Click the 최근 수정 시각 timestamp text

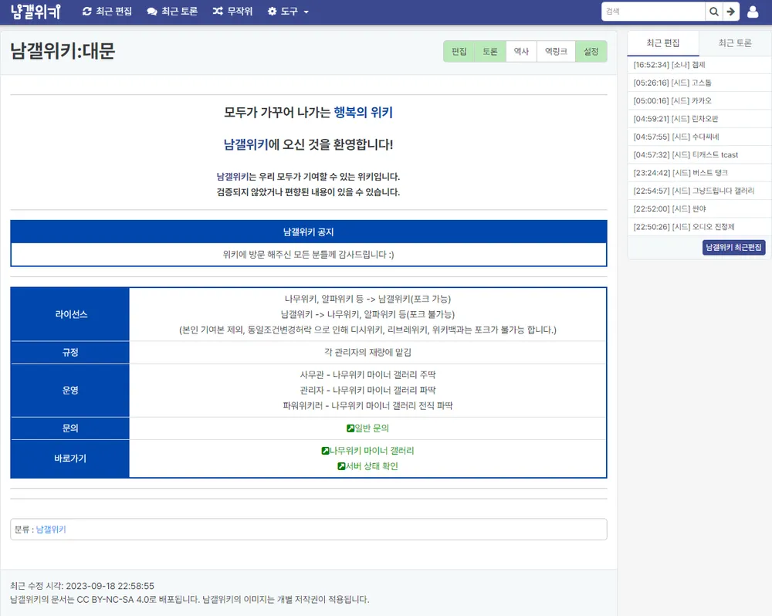[x=83, y=586]
